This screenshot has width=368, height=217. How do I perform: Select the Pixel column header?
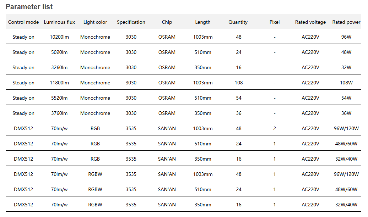[x=275, y=22]
